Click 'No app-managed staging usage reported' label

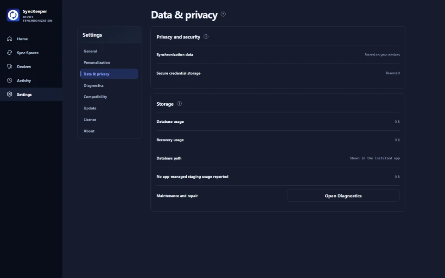pyautogui.click(x=192, y=177)
